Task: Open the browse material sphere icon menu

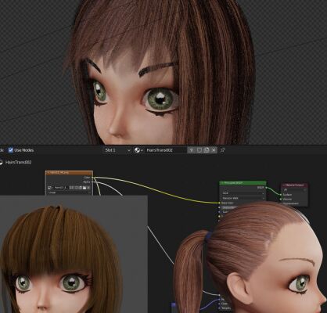Action: click(138, 150)
